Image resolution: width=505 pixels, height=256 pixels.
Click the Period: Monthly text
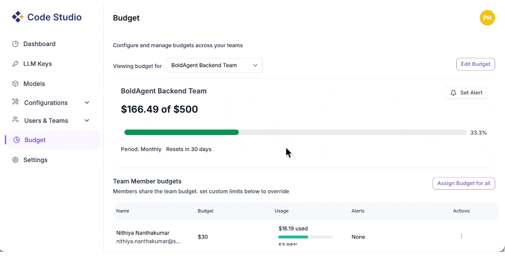click(141, 149)
